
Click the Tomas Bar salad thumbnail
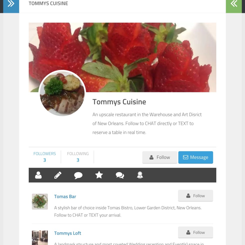[x=40, y=201]
